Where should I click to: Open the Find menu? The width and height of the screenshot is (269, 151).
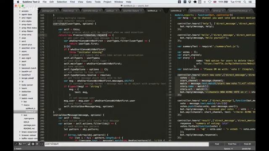pos(72,2)
